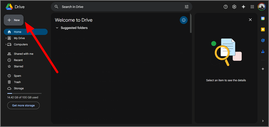Hide side panel chevron arrow
The image size is (269, 127).
263,121
